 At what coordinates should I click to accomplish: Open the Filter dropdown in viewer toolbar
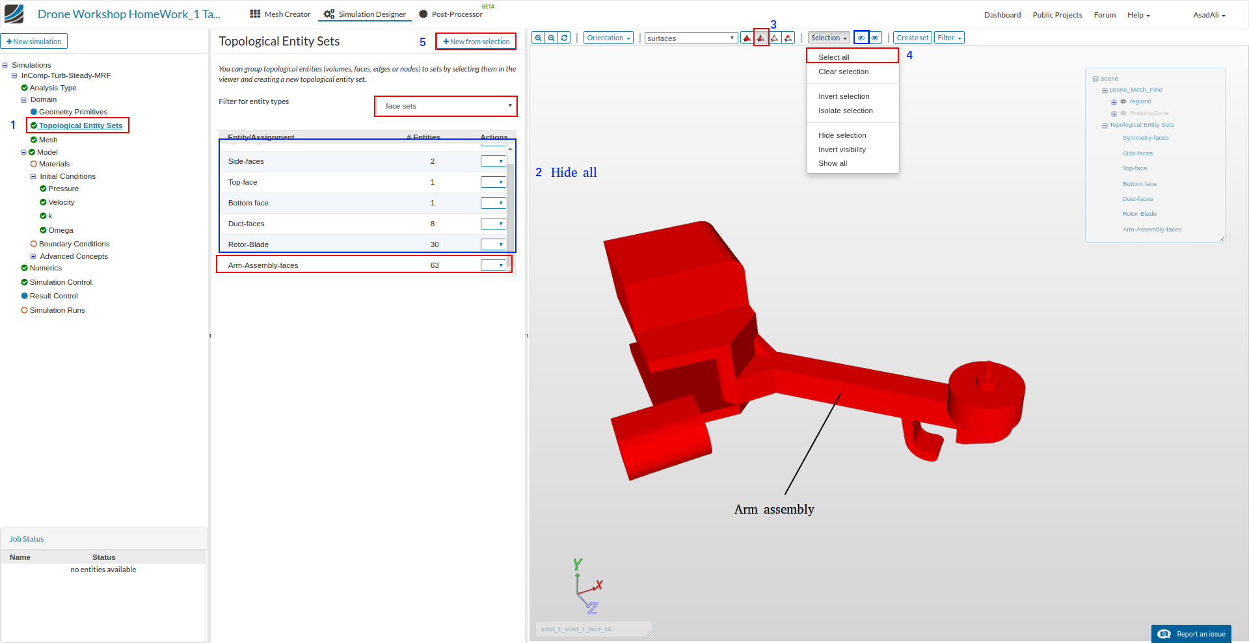(x=949, y=38)
